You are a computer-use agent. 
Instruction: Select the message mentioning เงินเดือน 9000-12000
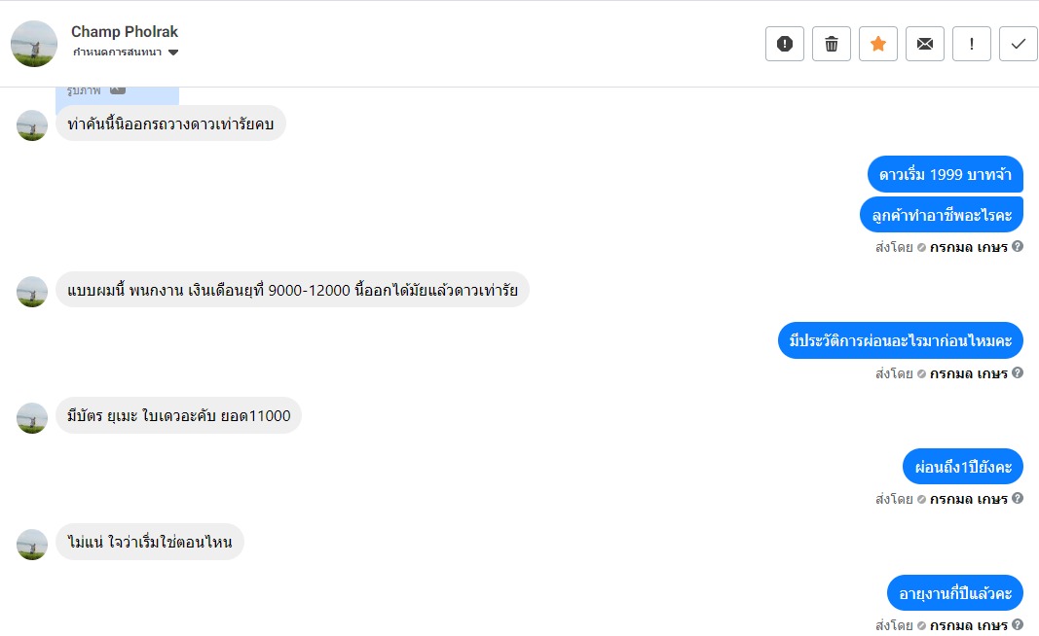[292, 290]
